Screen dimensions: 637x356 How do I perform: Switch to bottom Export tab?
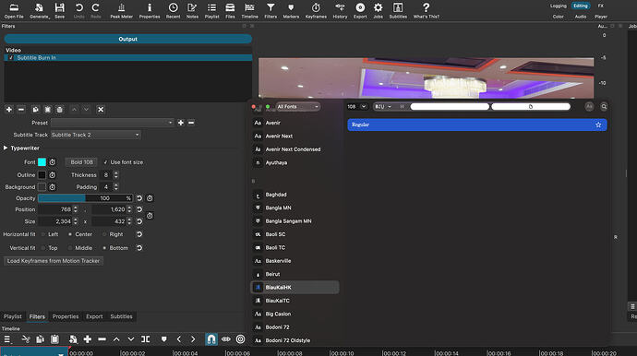click(x=94, y=316)
